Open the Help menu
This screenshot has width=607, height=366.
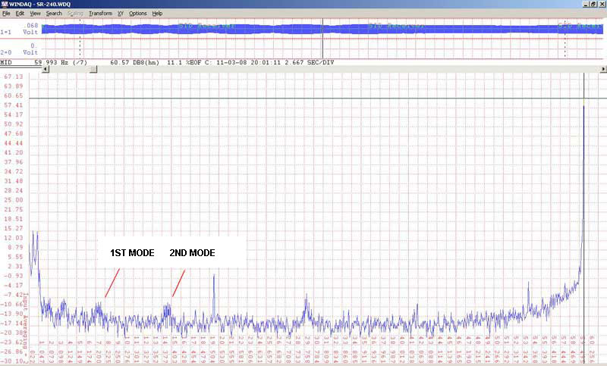pos(157,13)
